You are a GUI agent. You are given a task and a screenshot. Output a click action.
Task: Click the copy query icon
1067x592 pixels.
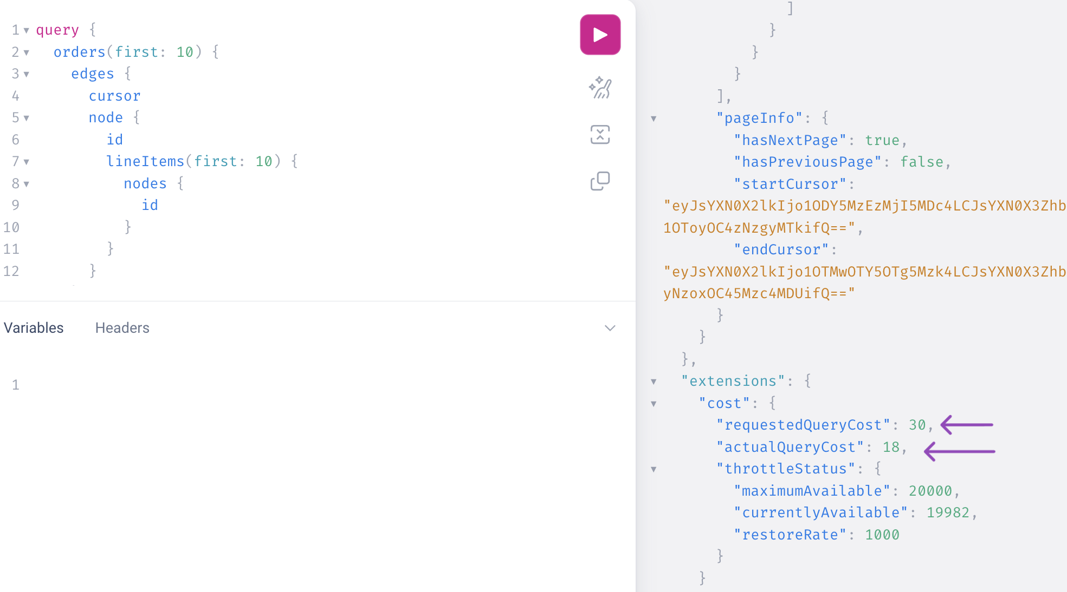pos(600,181)
